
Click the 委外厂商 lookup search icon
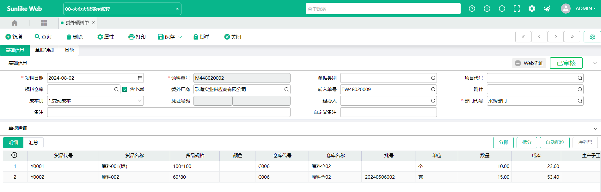(286, 90)
